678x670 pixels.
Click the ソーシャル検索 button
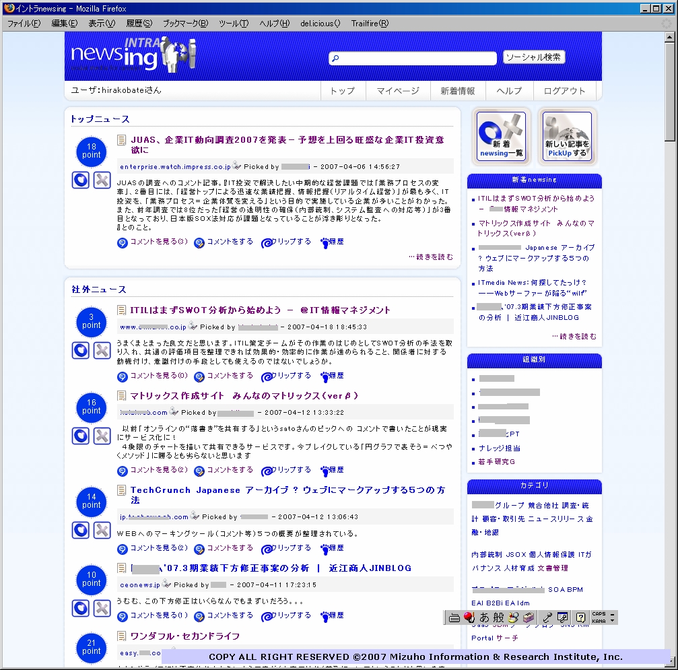pos(533,57)
